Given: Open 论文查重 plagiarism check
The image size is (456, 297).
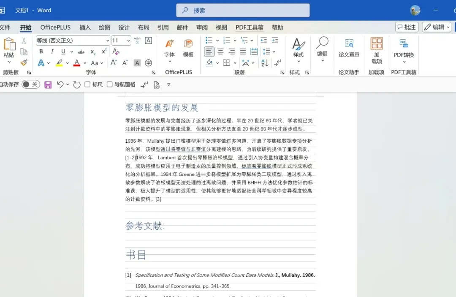Looking at the screenshot, I should tap(349, 48).
